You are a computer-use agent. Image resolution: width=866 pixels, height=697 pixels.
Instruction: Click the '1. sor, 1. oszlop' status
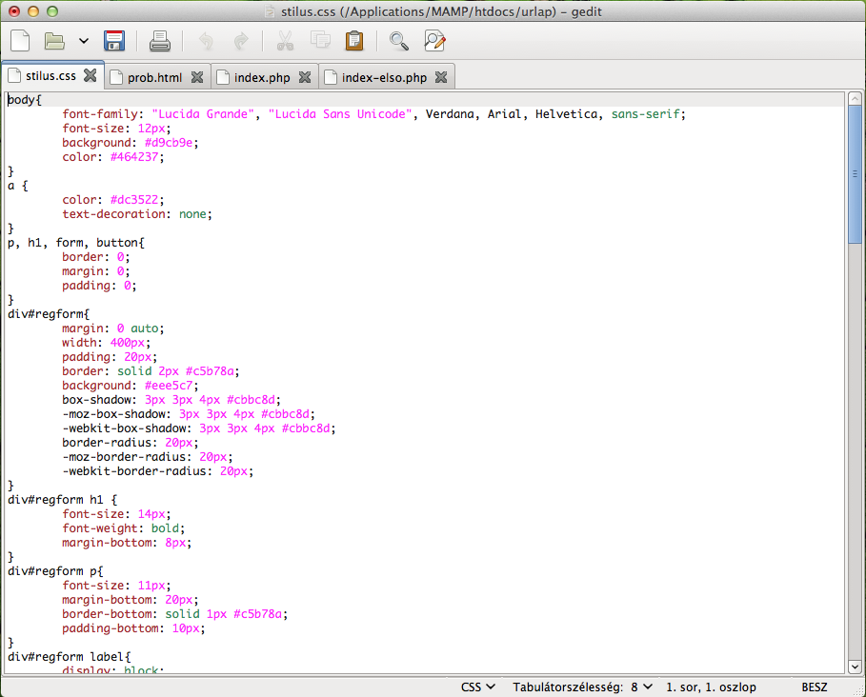(711, 687)
